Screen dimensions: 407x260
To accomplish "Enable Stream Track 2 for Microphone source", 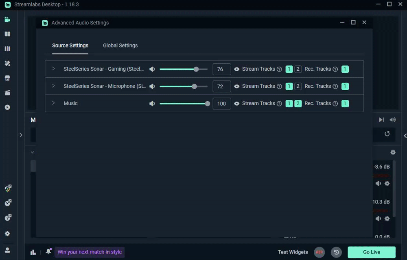I will (298, 86).
